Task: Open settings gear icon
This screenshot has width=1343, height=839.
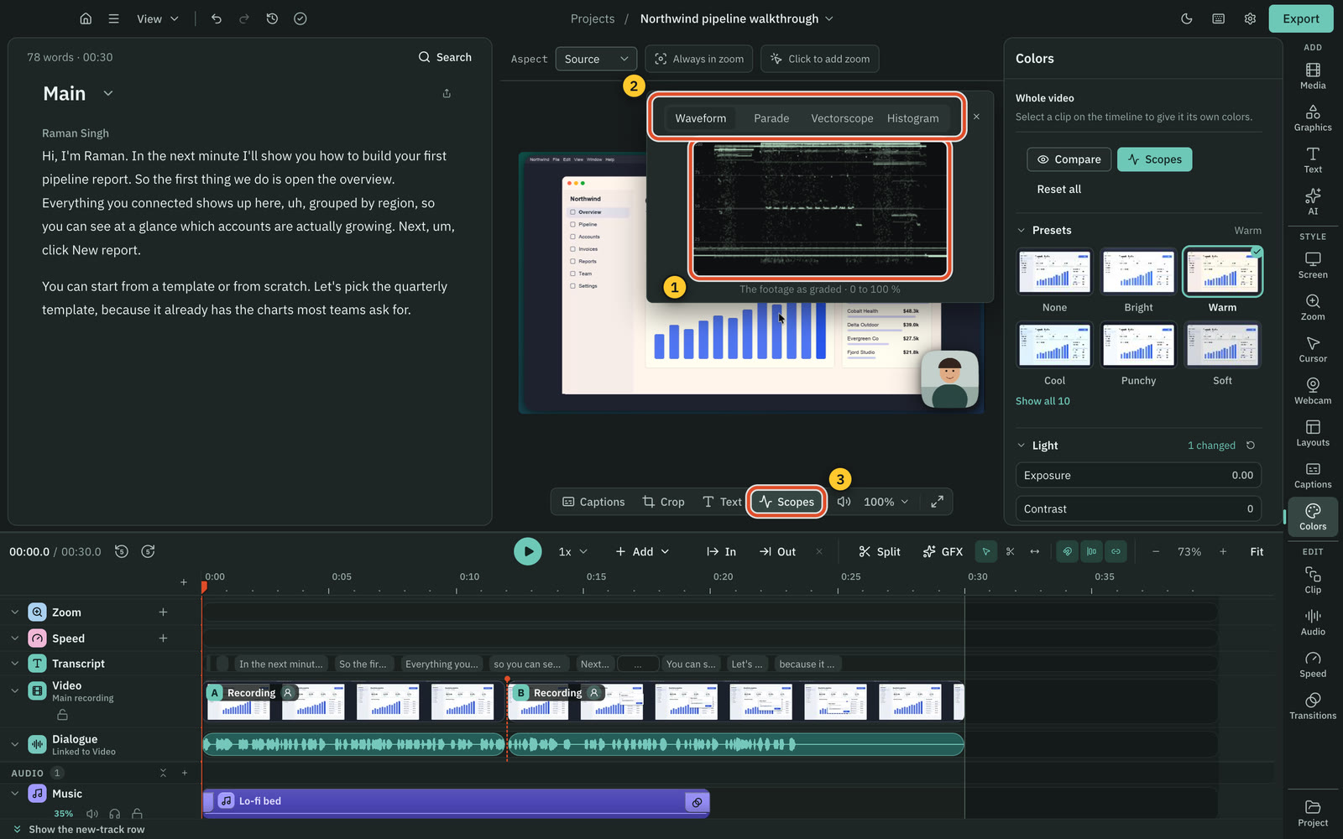Action: (1250, 18)
